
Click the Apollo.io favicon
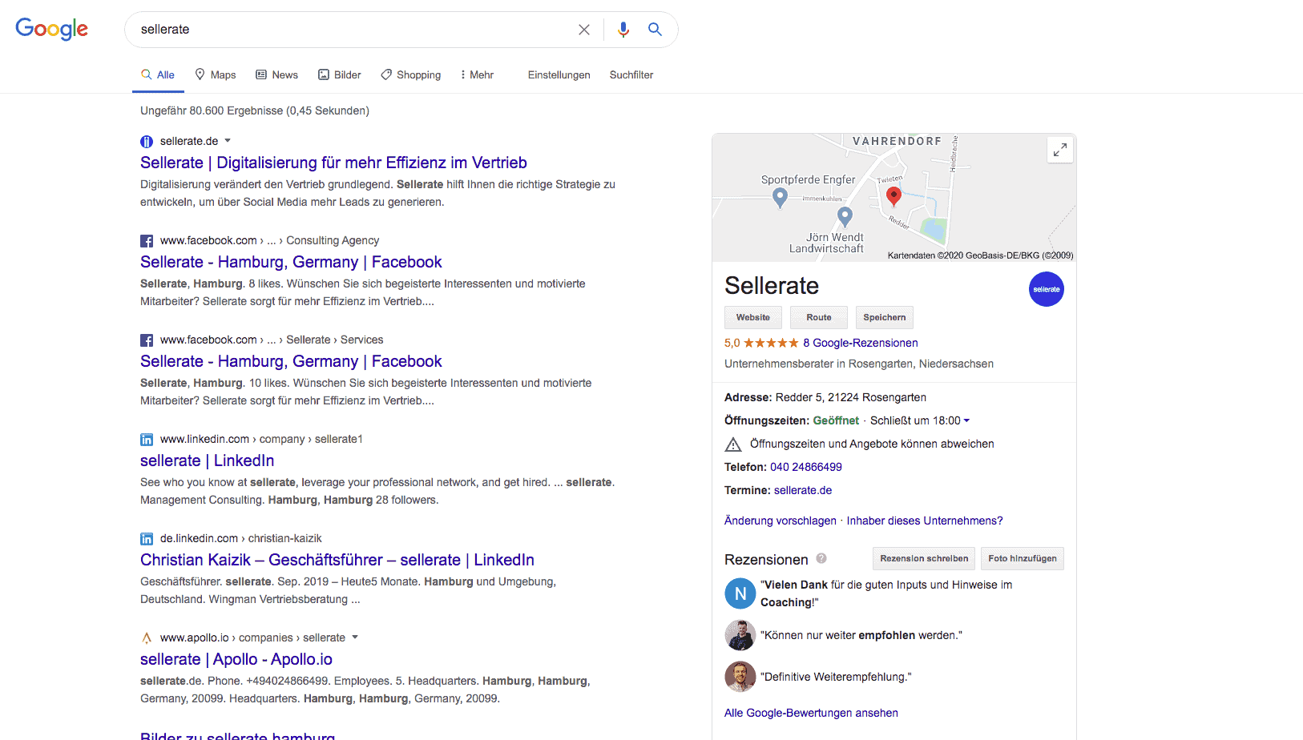tap(147, 638)
